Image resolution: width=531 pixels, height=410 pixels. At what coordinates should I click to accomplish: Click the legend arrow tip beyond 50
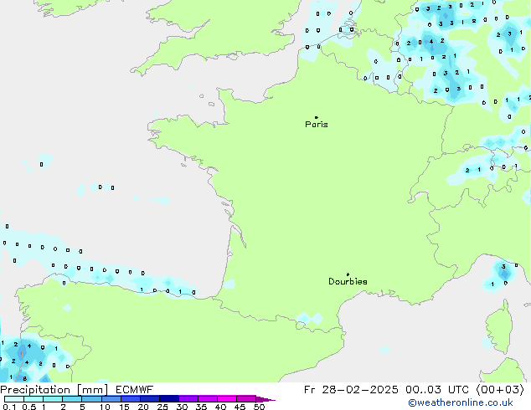266,399
